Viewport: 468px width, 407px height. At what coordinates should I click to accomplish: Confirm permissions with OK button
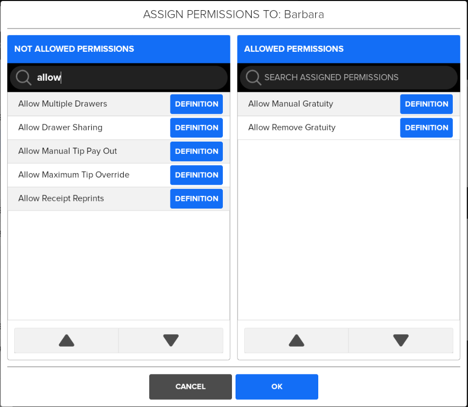pos(277,387)
